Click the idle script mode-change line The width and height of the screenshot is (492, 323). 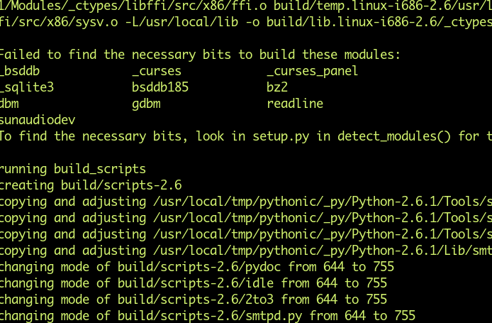(193, 283)
